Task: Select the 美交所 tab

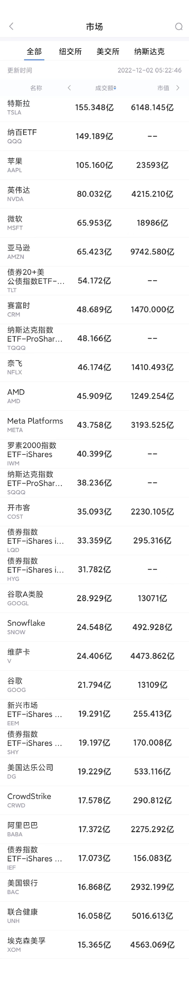Action: tap(108, 52)
